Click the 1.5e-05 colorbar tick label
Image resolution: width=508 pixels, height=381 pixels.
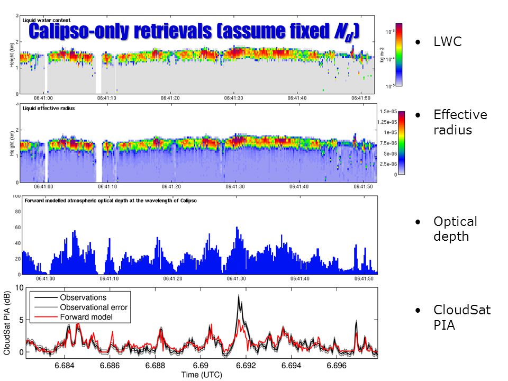[x=388, y=112]
